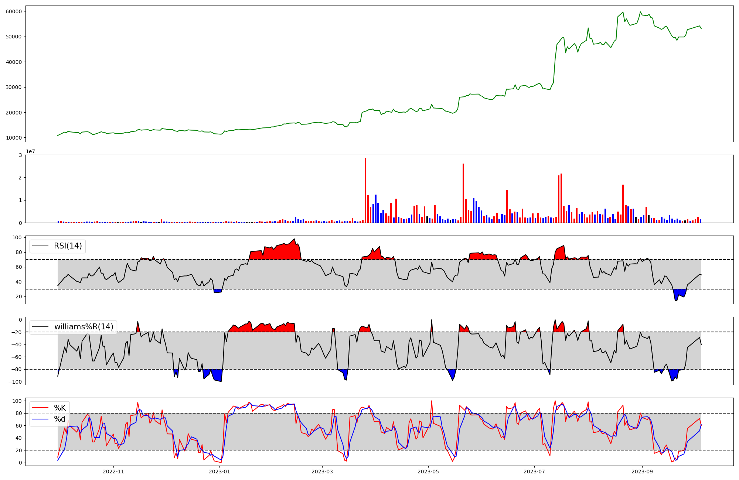Click the tallest red volume bar

coord(365,190)
